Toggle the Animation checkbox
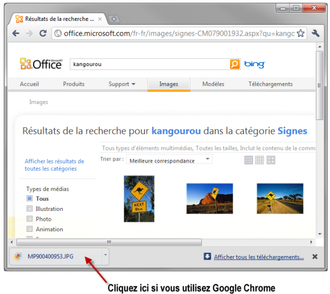 (x=30, y=228)
